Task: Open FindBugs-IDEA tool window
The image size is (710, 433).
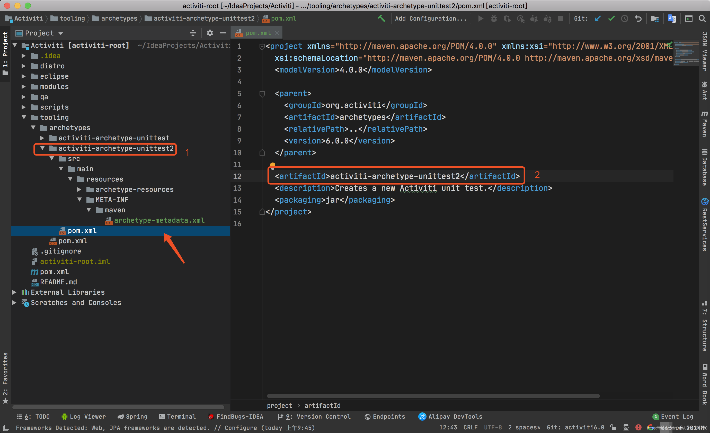Action: 235,417
